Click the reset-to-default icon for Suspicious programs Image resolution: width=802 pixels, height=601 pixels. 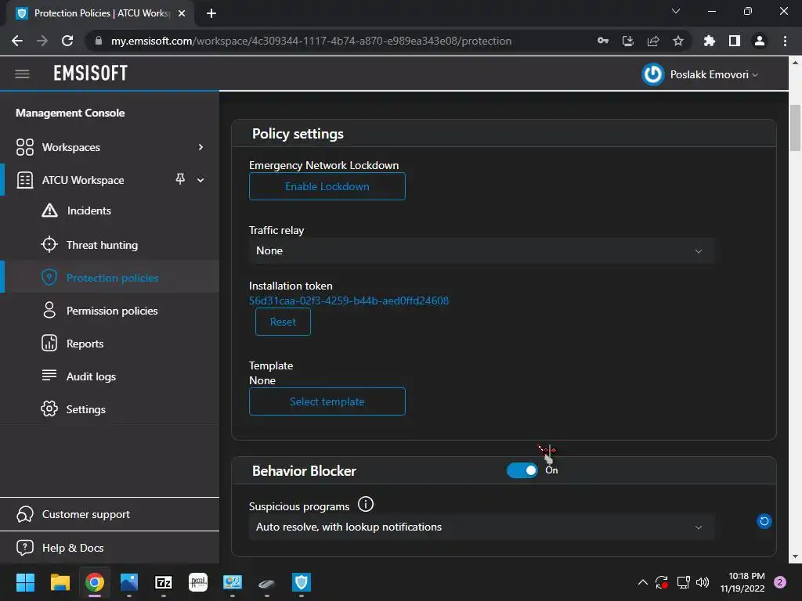[764, 521]
